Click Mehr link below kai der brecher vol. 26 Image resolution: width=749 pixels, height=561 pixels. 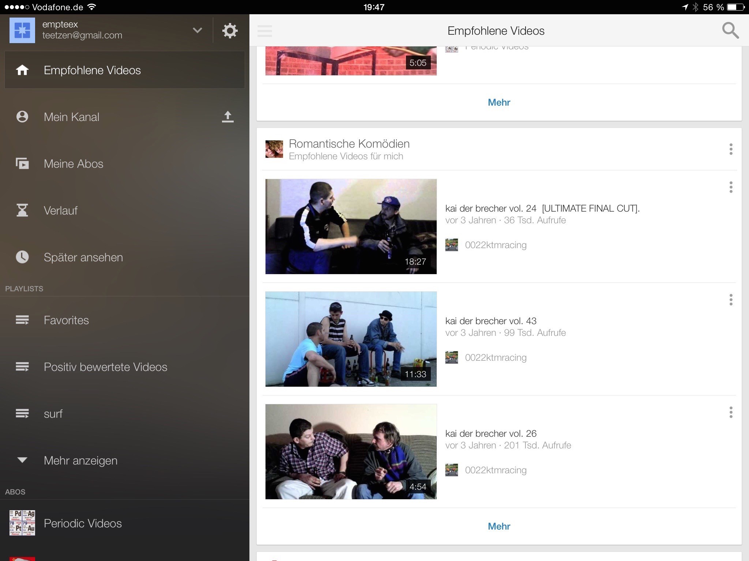499,526
